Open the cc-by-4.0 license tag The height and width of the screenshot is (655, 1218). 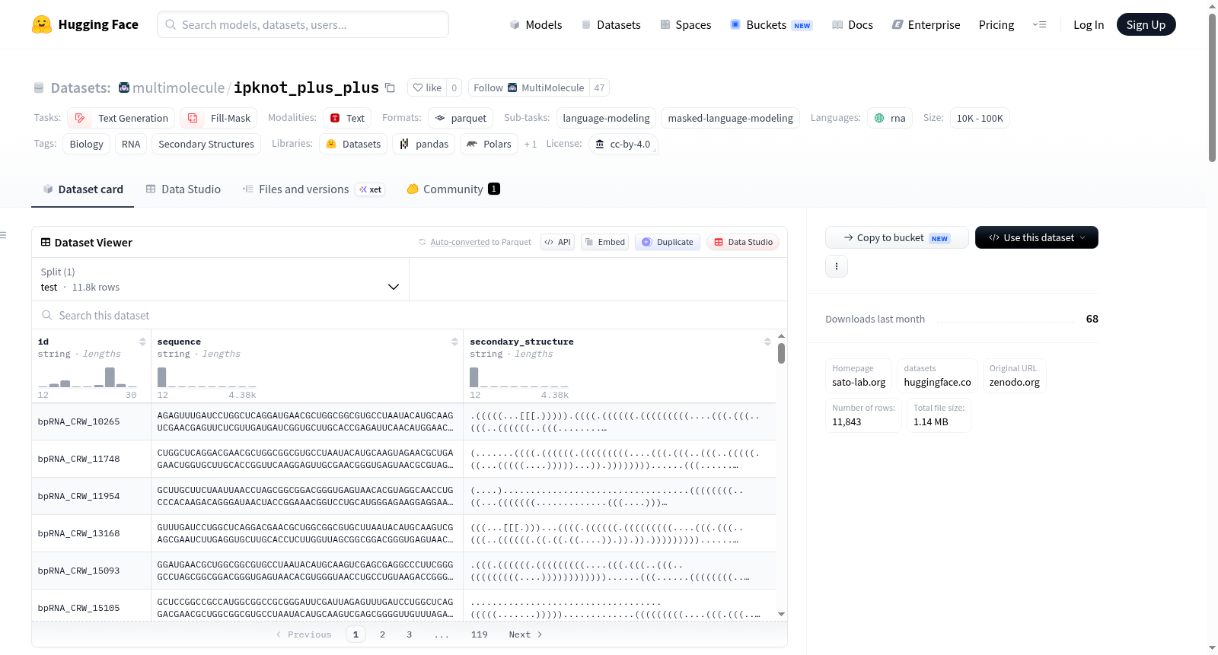tap(623, 144)
